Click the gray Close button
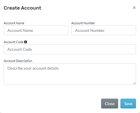 click(x=110, y=104)
